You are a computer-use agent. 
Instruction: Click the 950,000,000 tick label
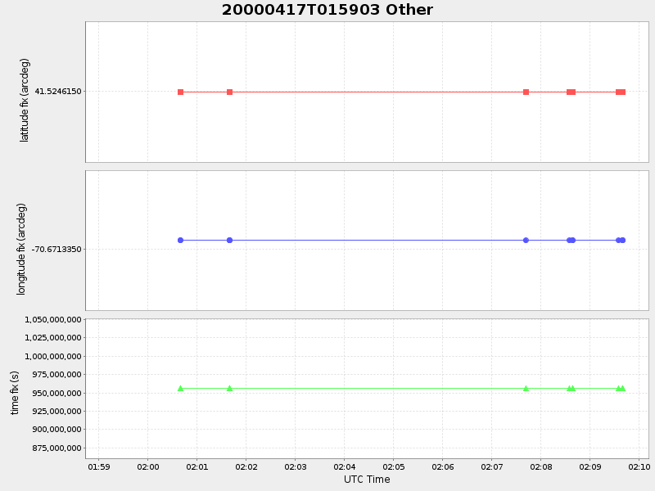[x=56, y=393]
